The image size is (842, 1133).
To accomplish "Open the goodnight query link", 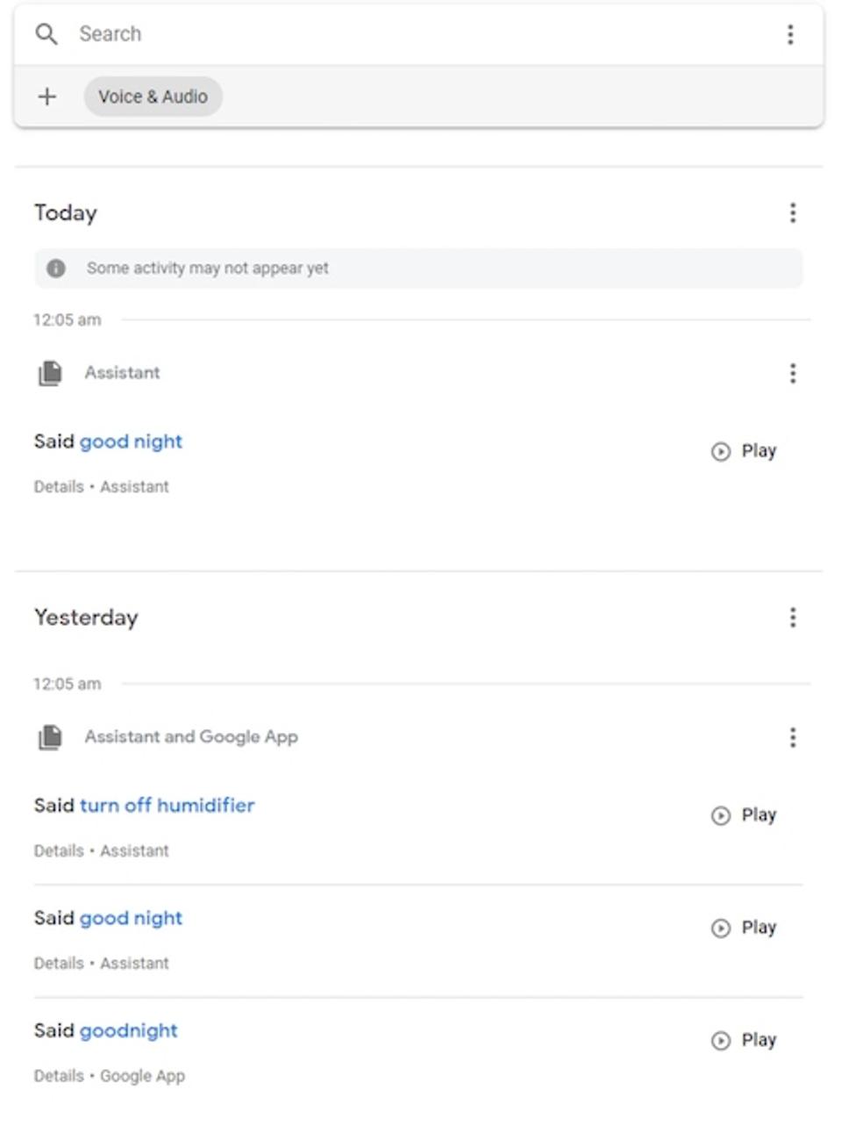I will [x=128, y=1030].
